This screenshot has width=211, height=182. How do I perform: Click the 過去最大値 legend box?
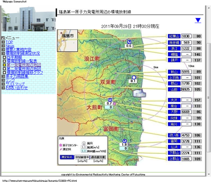tap(98, 157)
